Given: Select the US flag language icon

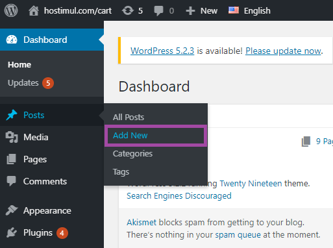Looking at the screenshot, I should [x=234, y=10].
